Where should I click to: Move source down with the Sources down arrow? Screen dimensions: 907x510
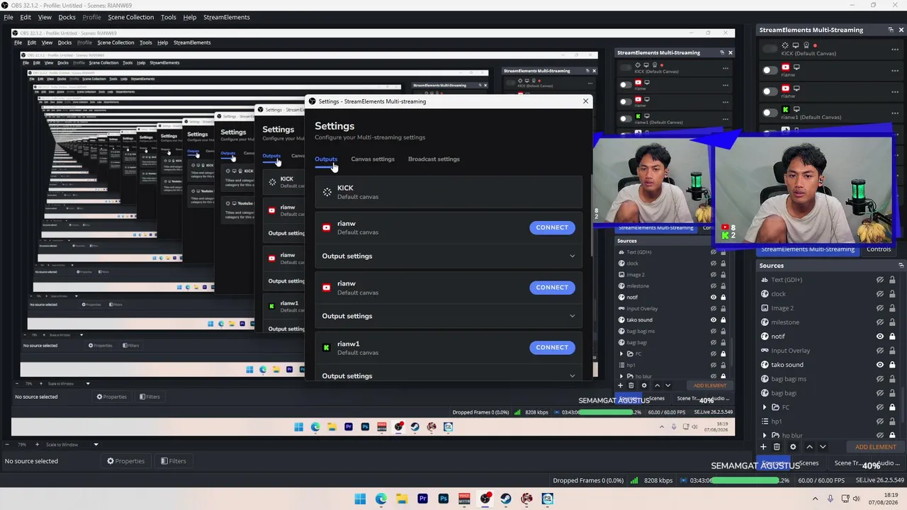pyautogui.click(x=823, y=447)
